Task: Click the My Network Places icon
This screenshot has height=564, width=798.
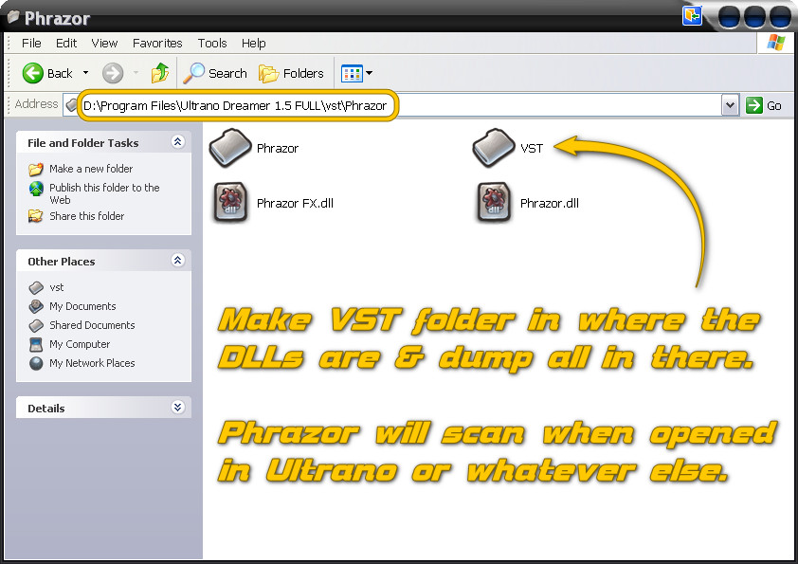Action: [x=36, y=363]
